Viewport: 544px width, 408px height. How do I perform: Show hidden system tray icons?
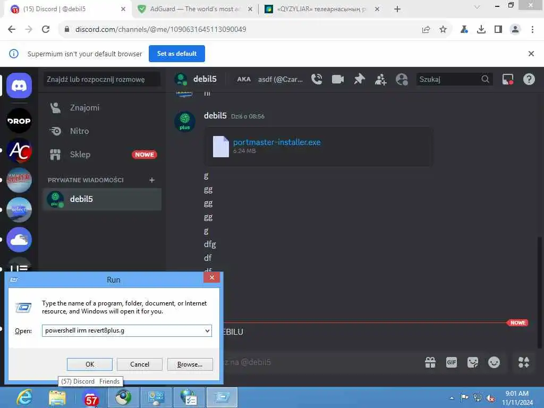452,398
